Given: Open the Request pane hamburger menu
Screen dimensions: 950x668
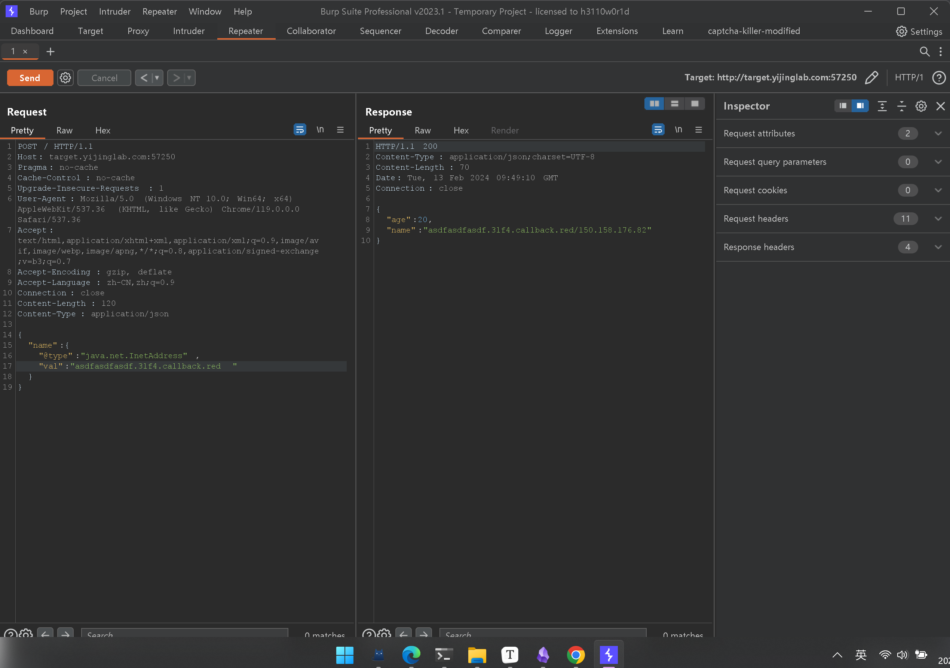Looking at the screenshot, I should [340, 130].
